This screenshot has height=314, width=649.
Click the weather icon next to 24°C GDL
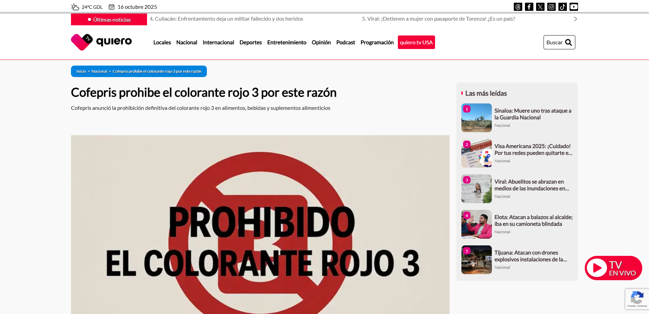coord(75,7)
